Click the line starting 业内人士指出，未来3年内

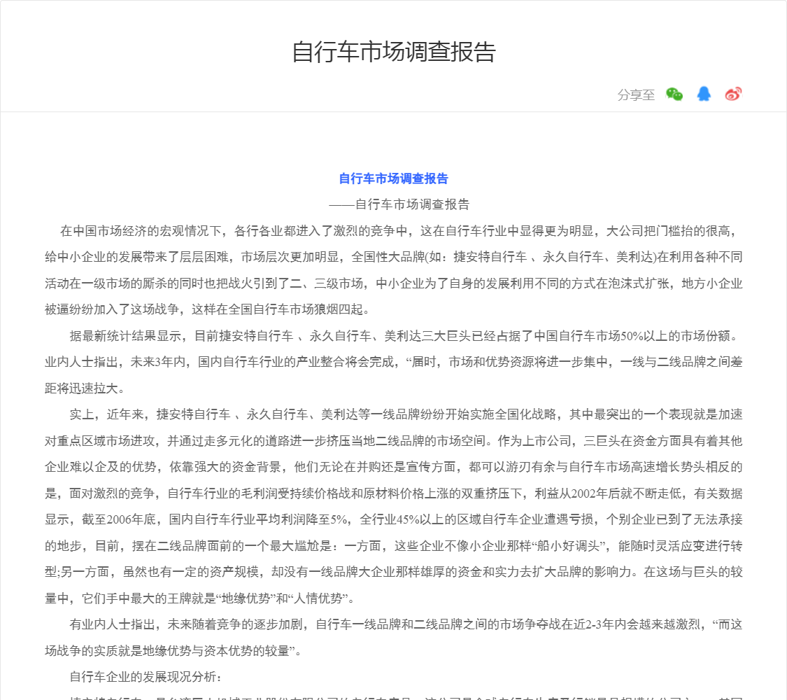coord(393,362)
